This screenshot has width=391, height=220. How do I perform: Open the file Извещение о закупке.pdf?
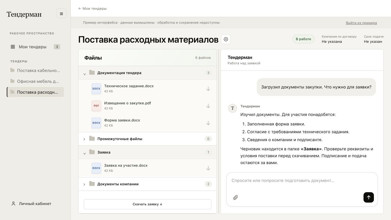click(x=128, y=103)
